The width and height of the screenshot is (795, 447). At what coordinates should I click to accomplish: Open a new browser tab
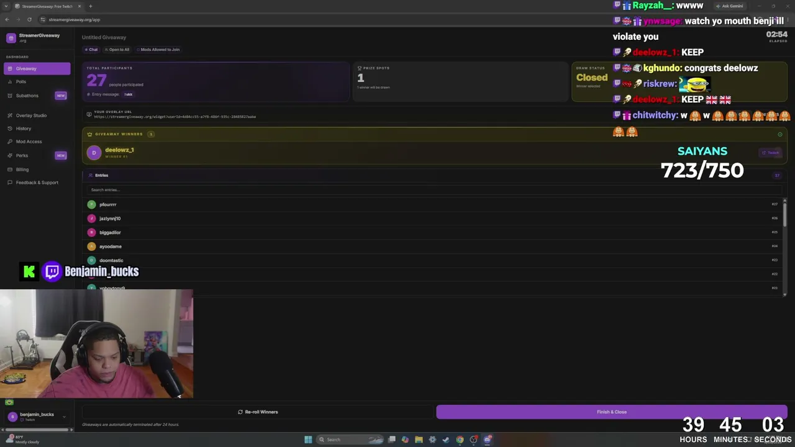point(91,6)
